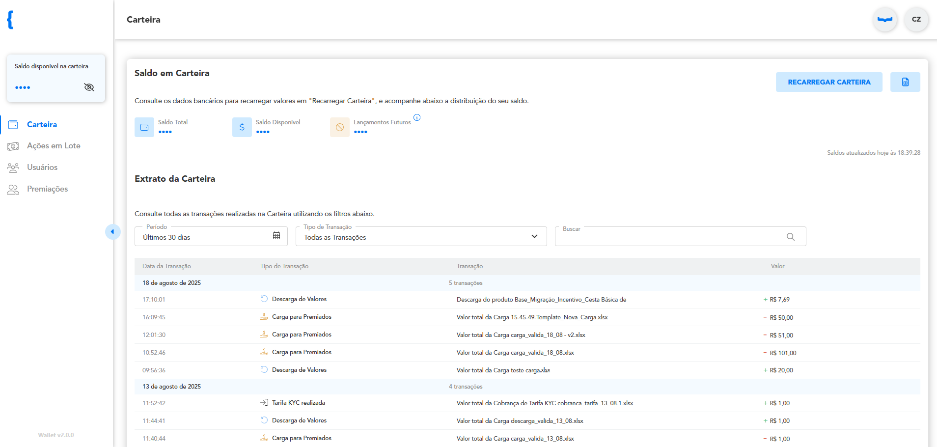The width and height of the screenshot is (937, 447).
Task: Click the Saldo Total wallet icon
Action: click(144, 127)
